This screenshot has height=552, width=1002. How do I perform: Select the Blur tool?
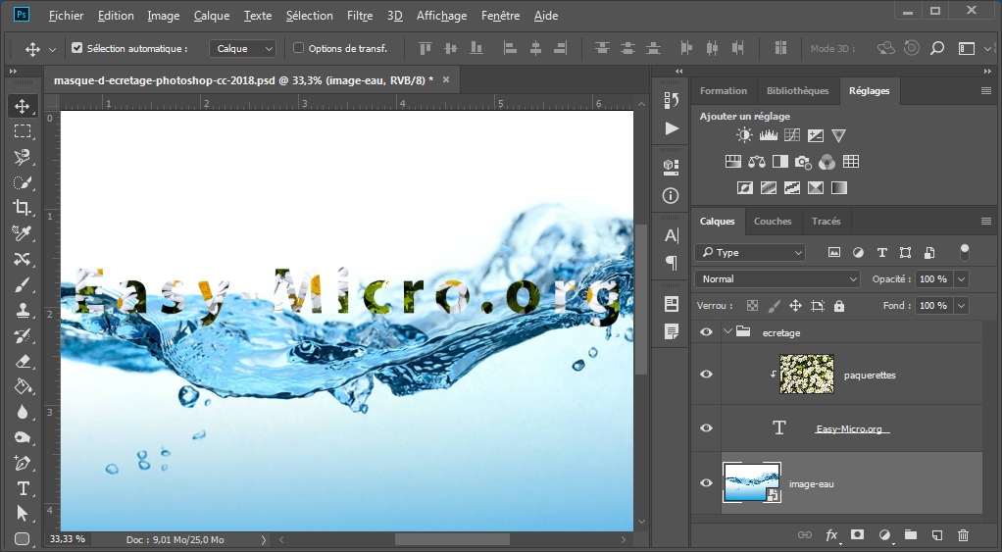(x=23, y=412)
